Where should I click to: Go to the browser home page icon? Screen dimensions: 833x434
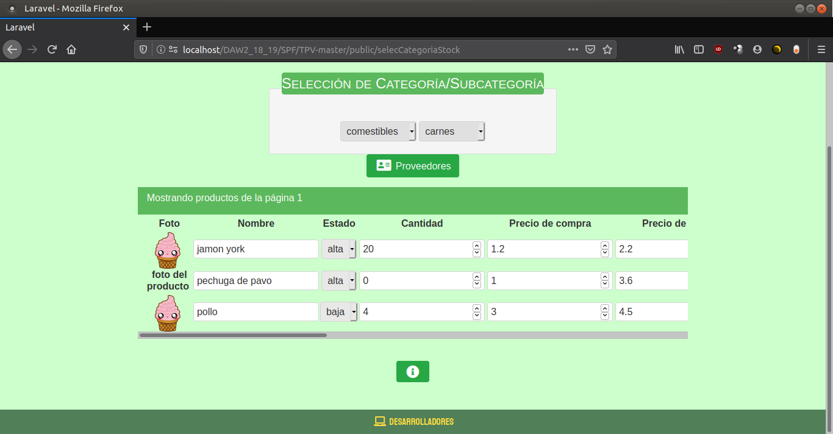click(x=71, y=49)
